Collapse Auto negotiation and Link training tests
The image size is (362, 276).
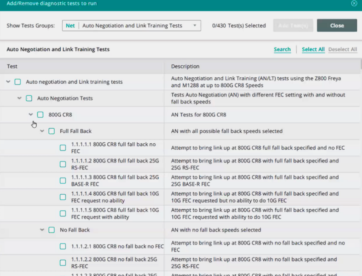tap(8, 82)
